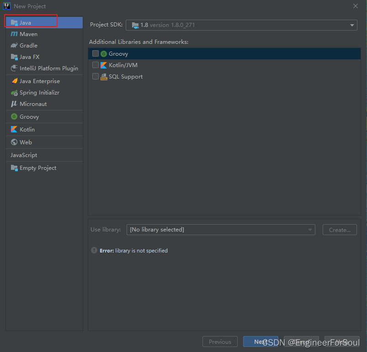Viewport: 367px width, 352px height.
Task: Click the Create... library button
Action: pyautogui.click(x=340, y=230)
